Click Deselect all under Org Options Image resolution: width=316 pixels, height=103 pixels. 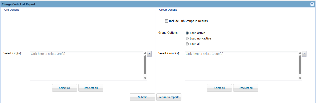[x=91, y=88]
